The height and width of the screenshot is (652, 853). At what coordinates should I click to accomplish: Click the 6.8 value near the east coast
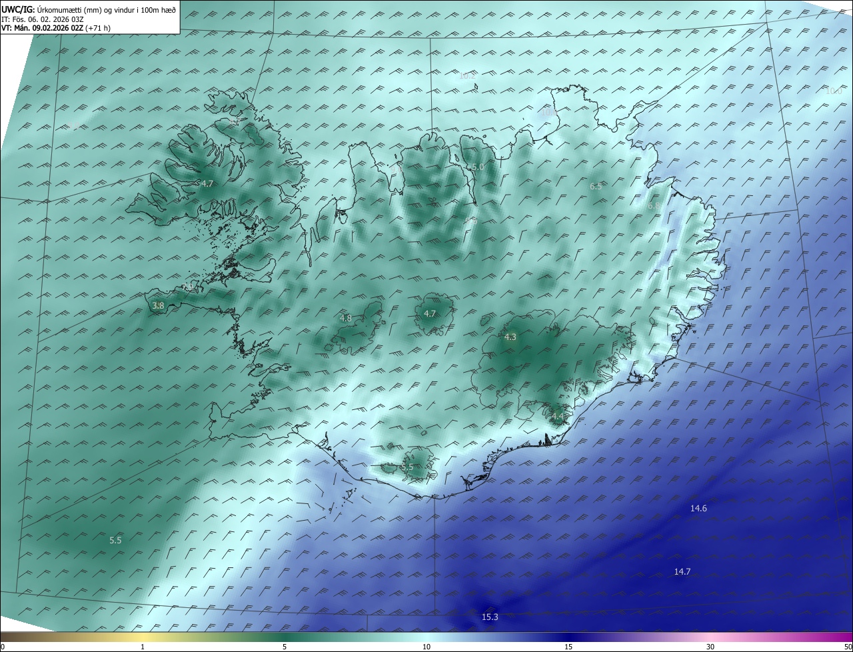654,207
